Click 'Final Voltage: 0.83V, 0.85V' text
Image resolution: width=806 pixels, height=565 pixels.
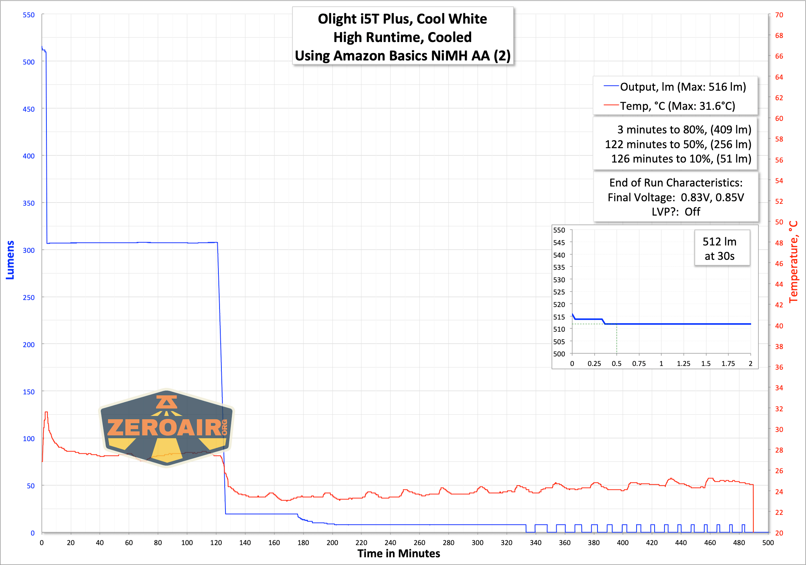point(676,198)
